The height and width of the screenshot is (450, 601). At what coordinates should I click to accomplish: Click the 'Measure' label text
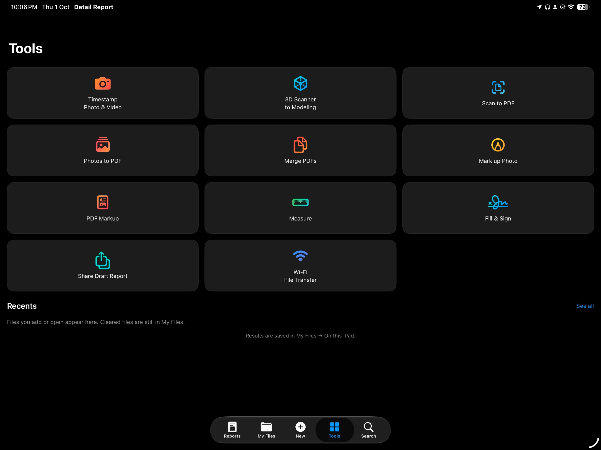pyautogui.click(x=300, y=218)
